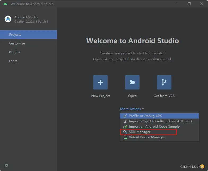Screen dimensions: 208x171
Task: Collapse the More Actions dropdown
Action: pos(132,109)
